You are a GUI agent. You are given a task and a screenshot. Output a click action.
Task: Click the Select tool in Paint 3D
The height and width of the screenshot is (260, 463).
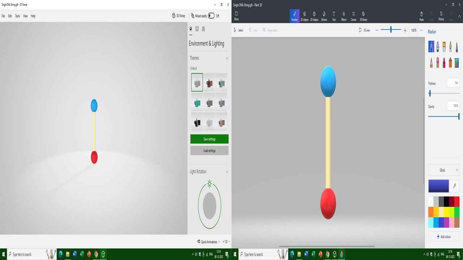point(238,30)
